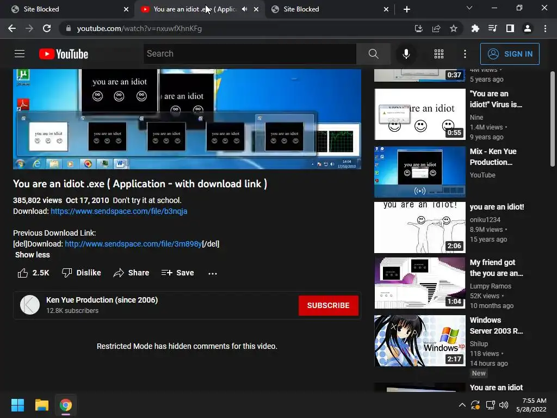The height and width of the screenshot is (418, 557).
Task: Open sendspace b3nqja download link
Action: 119,211
